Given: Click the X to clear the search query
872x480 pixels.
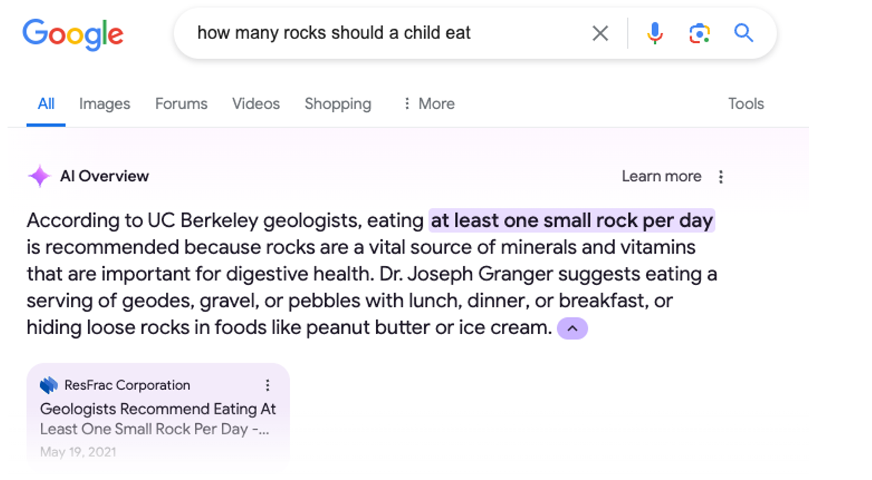Looking at the screenshot, I should click(x=600, y=33).
